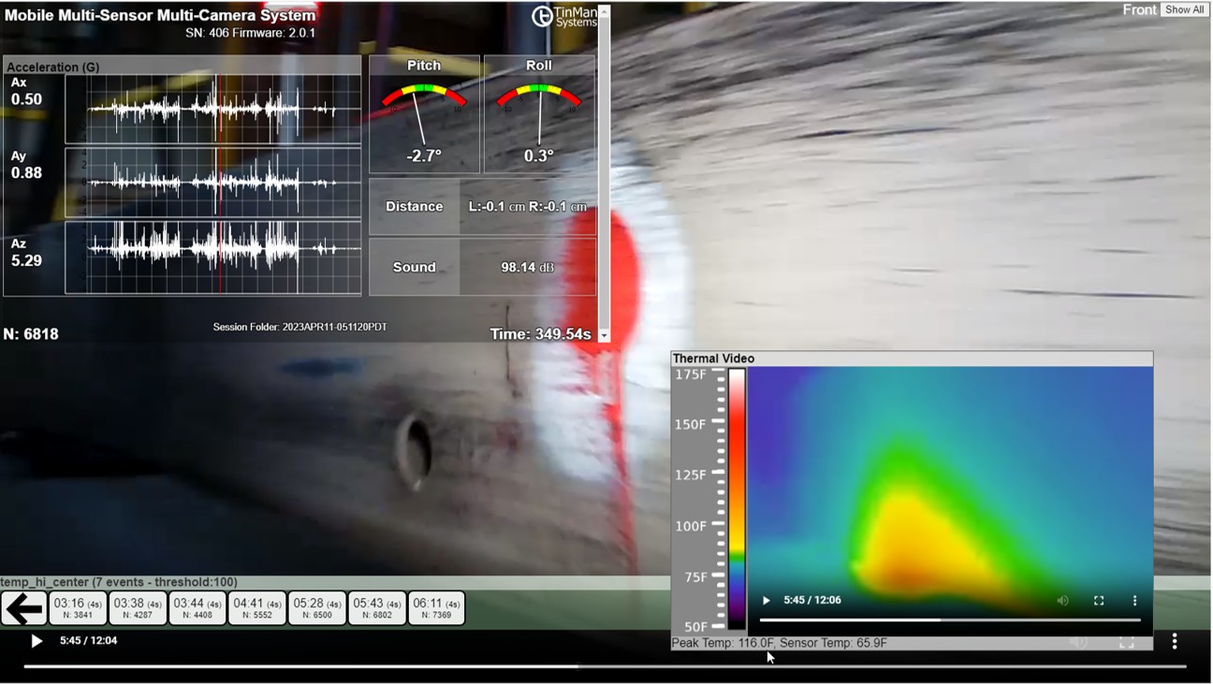Open event 05:28 with N: 6500
The image size is (1213, 684).
pyautogui.click(x=317, y=607)
